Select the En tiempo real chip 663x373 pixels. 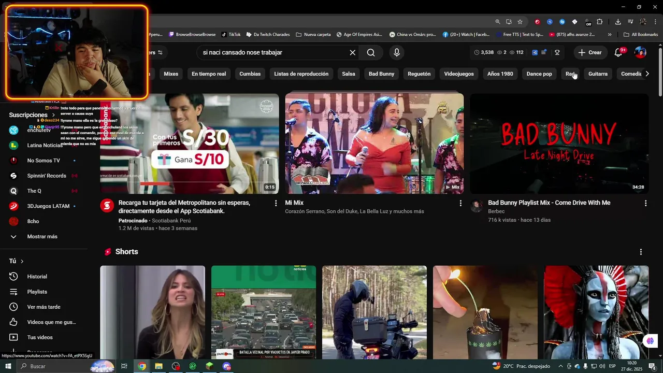(209, 74)
